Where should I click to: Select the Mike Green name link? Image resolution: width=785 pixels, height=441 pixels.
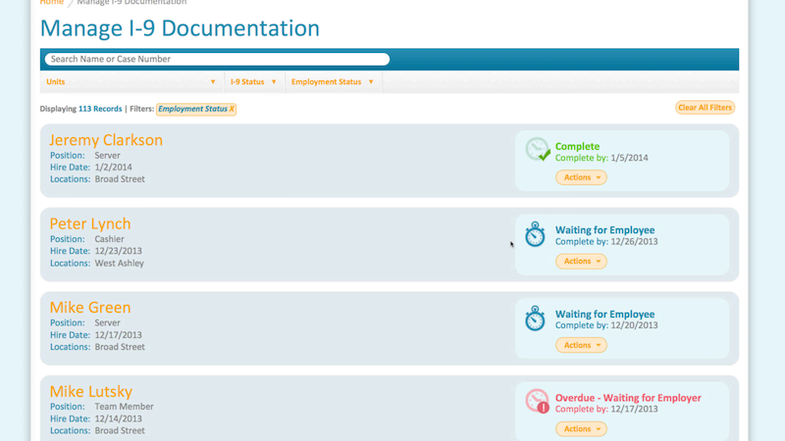[x=89, y=308]
